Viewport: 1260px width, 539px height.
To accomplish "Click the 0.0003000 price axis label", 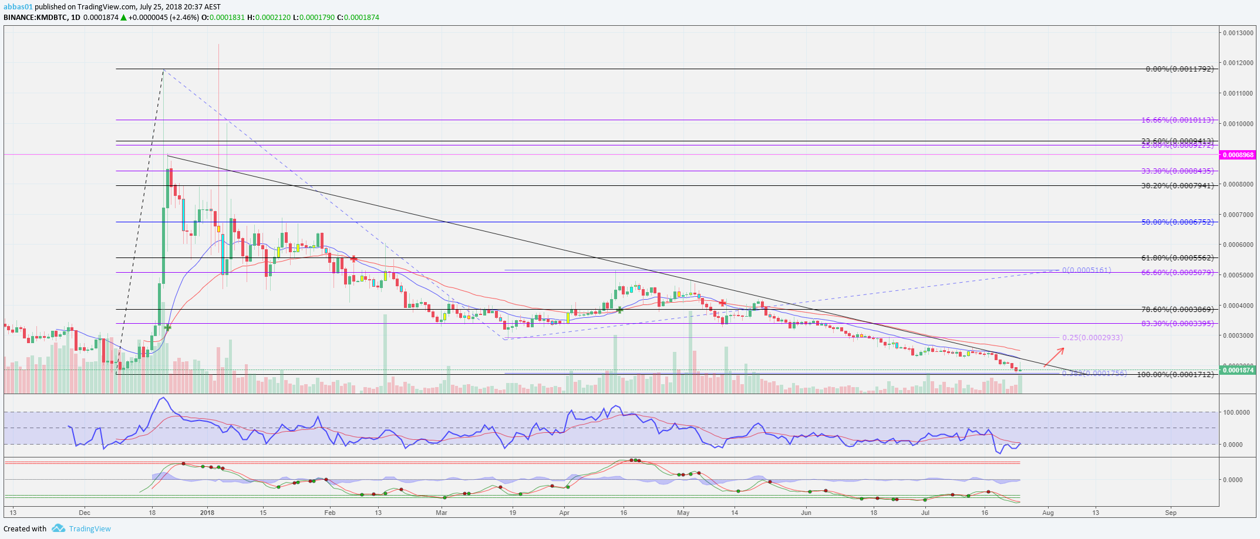I will (1238, 335).
